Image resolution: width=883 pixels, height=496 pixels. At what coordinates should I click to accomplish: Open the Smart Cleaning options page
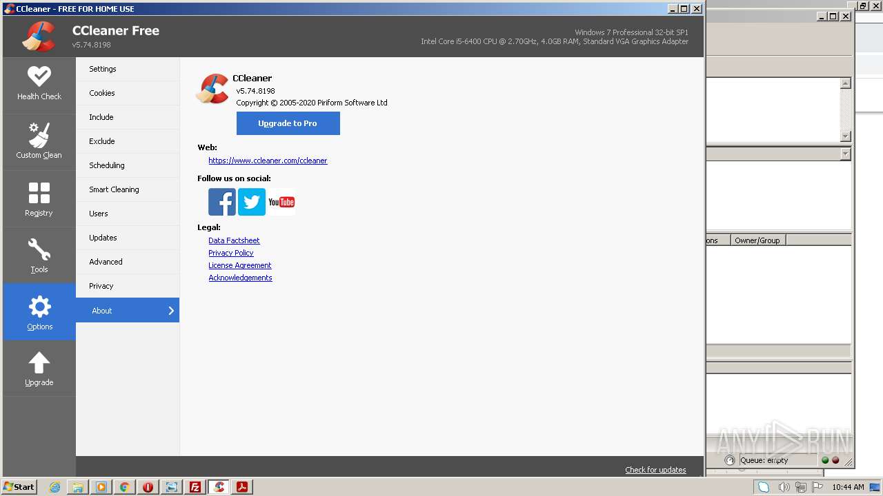(x=128, y=189)
